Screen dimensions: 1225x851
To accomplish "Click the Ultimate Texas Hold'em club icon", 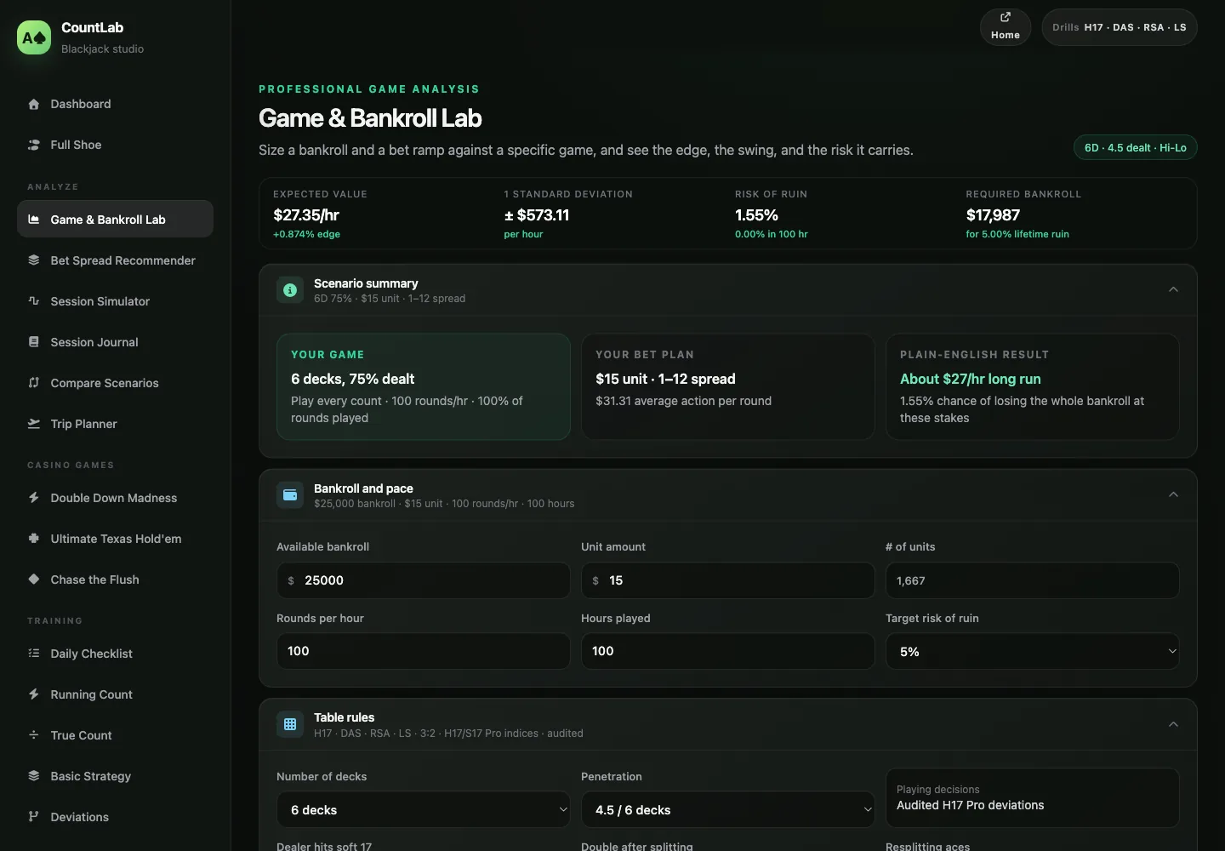I will pos(34,539).
